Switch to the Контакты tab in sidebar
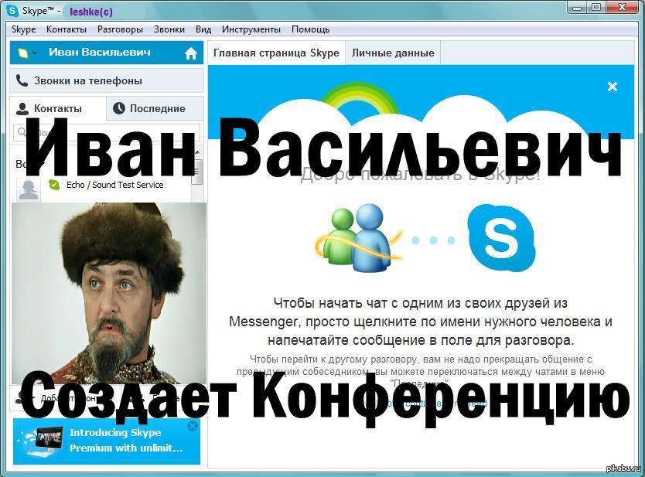Image resolution: width=645 pixels, height=477 pixels. coord(57,108)
